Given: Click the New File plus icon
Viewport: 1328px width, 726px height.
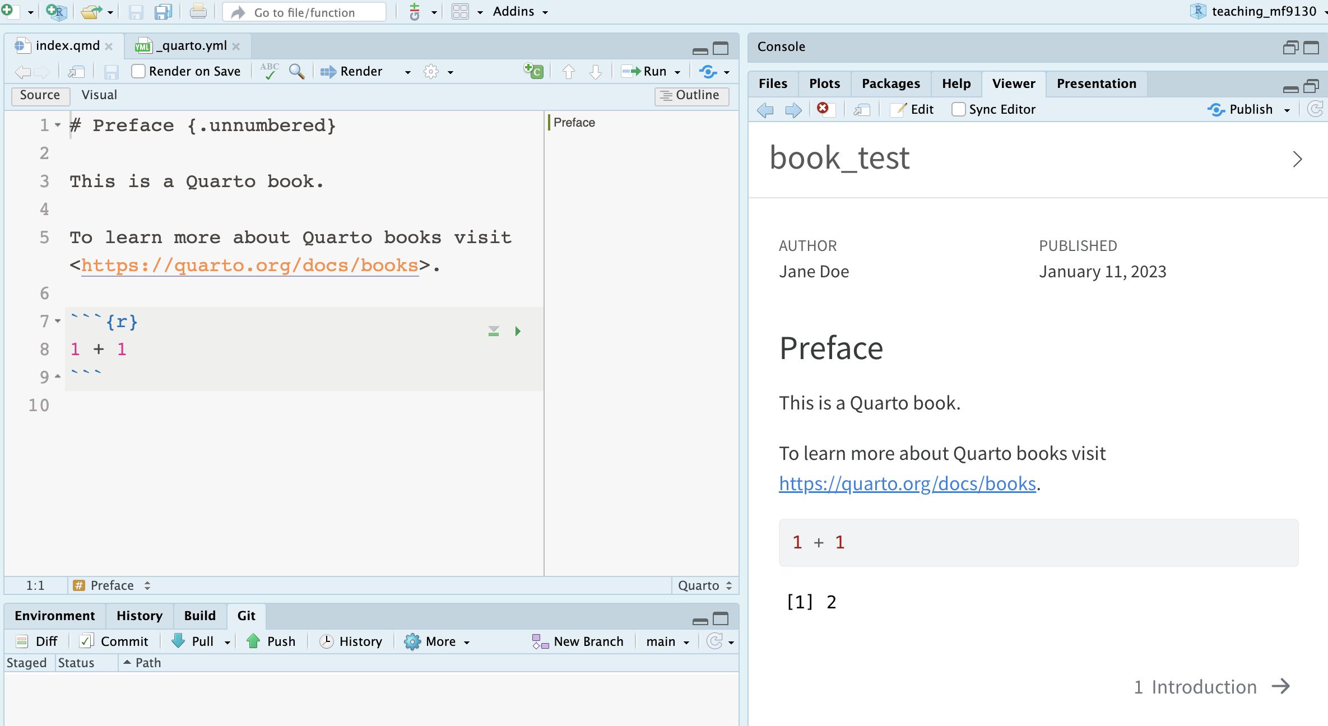Looking at the screenshot, I should click(x=7, y=11).
